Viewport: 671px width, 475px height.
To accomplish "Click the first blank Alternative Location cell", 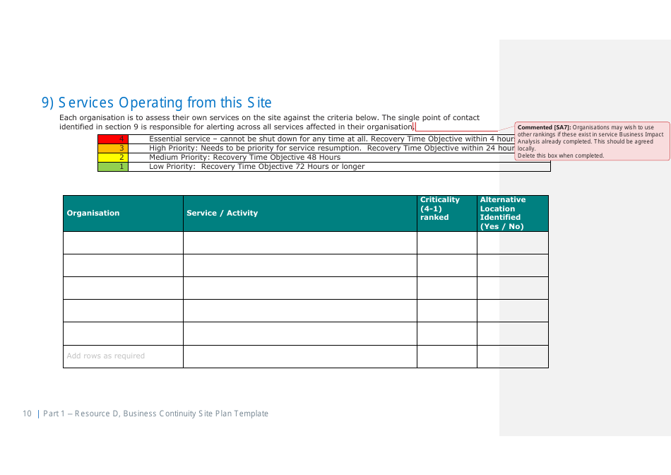I will [513, 242].
